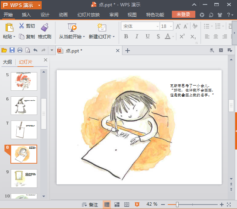Close the slide thumbnail pane

[x=45, y=60]
